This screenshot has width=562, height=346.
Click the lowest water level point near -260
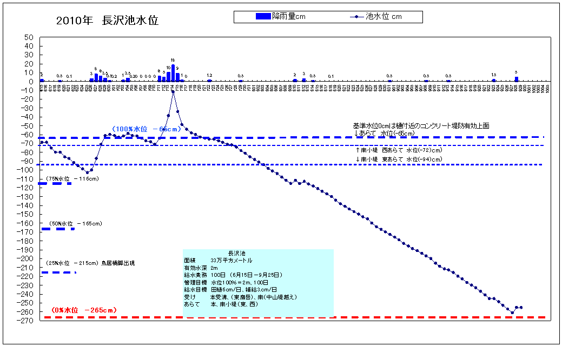click(512, 312)
